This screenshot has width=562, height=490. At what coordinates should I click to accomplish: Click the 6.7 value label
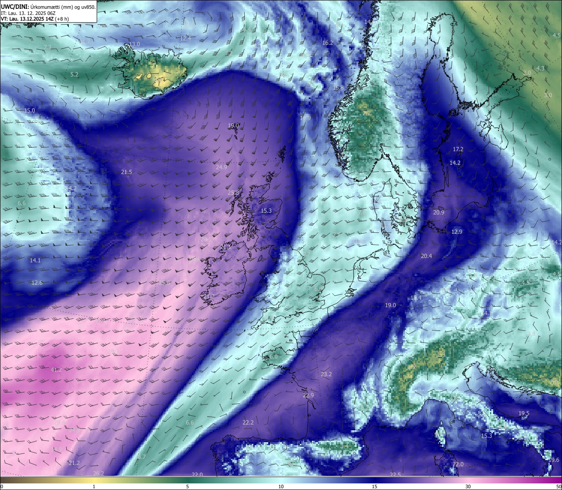[141, 457]
